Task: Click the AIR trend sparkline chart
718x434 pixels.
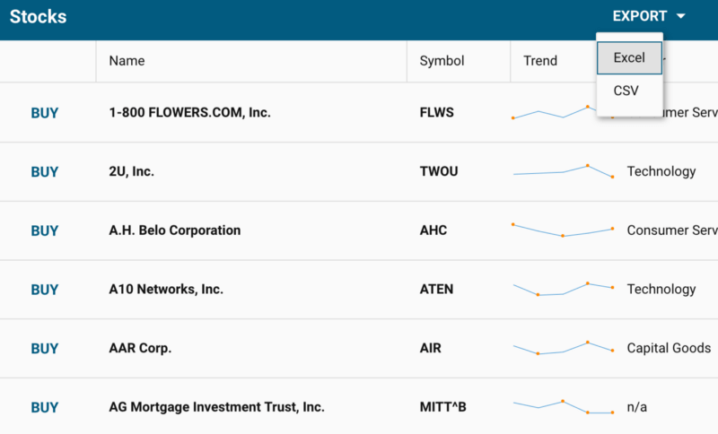Action: click(564, 348)
